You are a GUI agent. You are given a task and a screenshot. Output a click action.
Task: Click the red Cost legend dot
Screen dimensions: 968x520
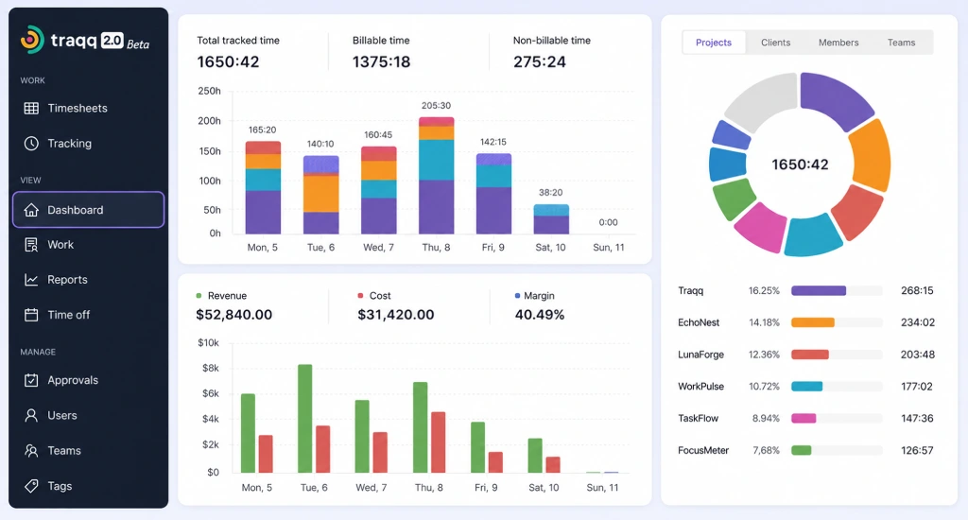(x=360, y=296)
